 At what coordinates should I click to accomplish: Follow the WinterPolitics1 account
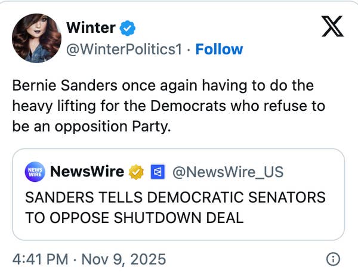[219, 49]
